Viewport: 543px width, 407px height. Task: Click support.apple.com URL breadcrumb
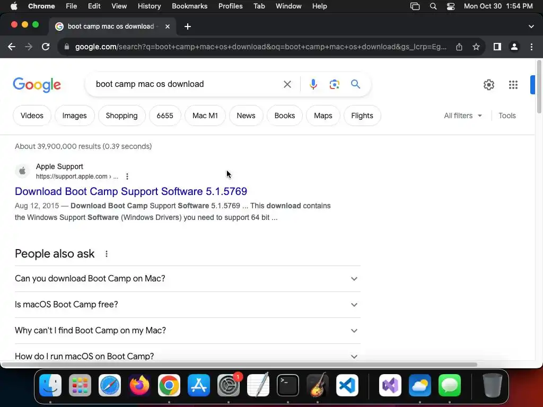coord(77,176)
